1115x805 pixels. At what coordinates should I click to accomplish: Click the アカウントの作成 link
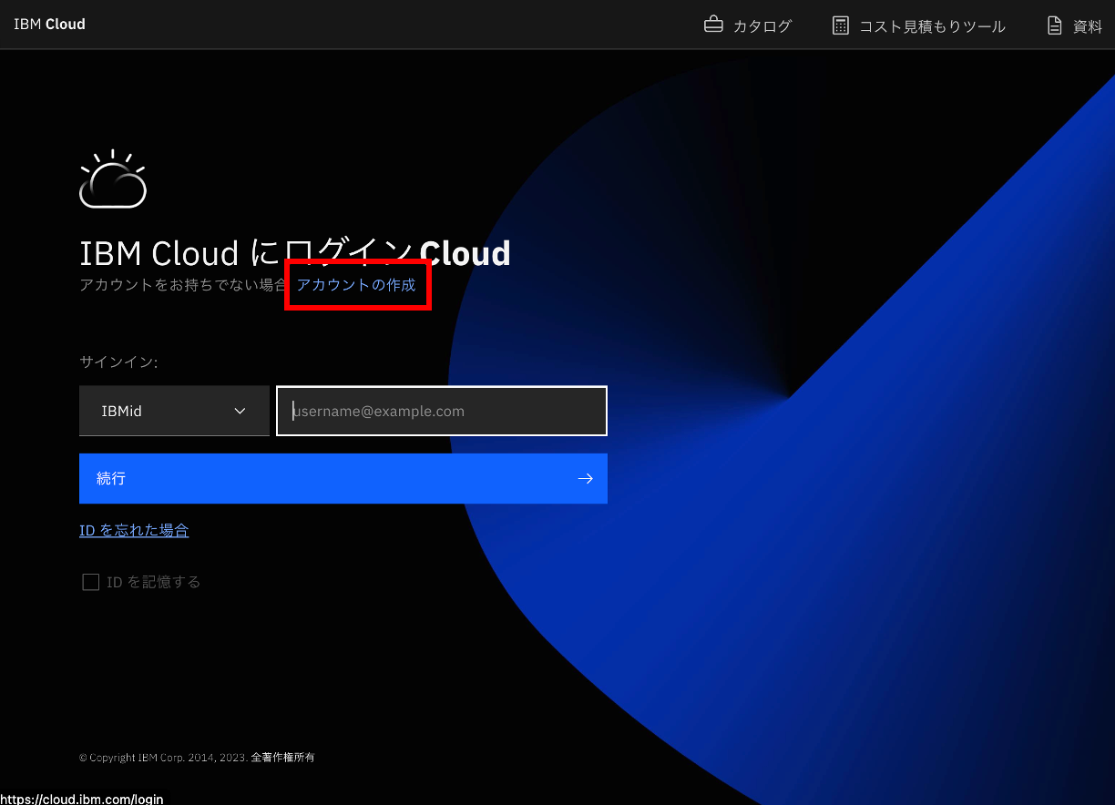coord(356,285)
